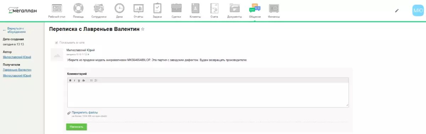Image resolution: width=426 pixels, height=134 pixels.
Task: Open recipient Лавреньев Валентин link
Action: [17, 70]
